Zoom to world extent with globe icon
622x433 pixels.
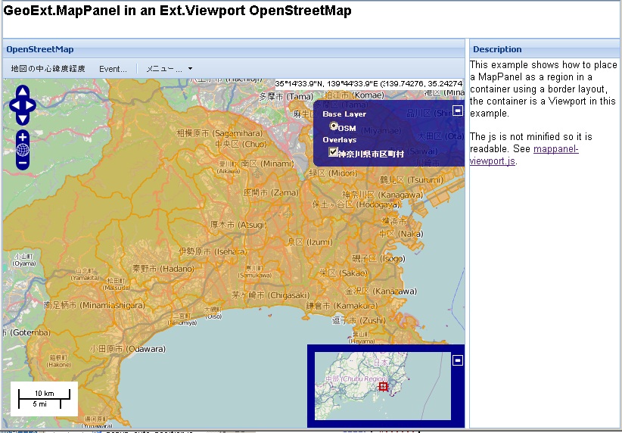pos(23,150)
